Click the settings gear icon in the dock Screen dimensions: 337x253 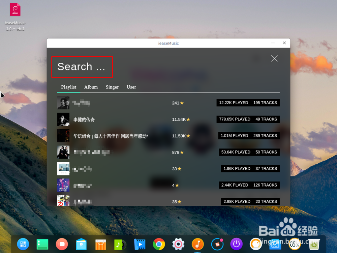click(x=178, y=244)
